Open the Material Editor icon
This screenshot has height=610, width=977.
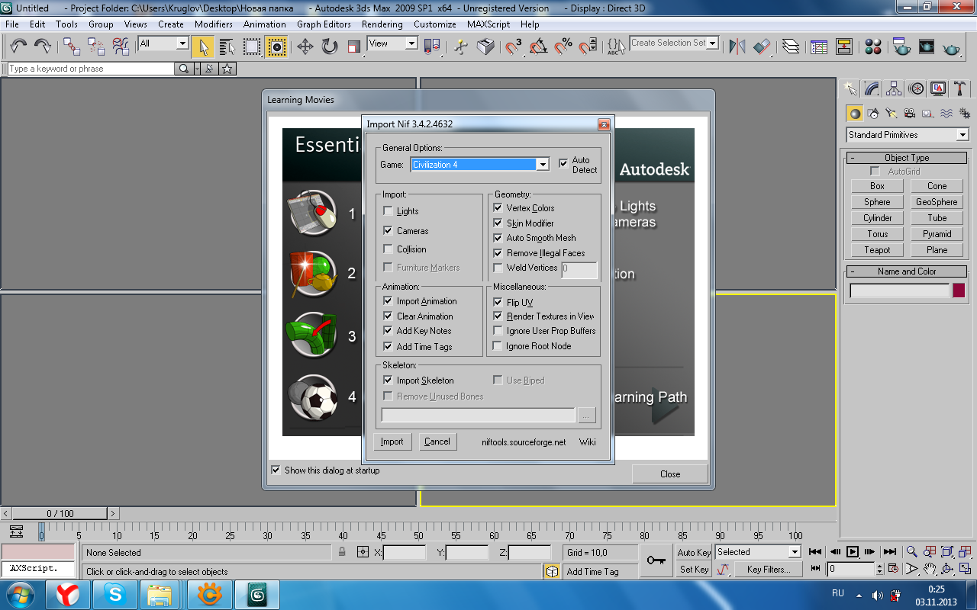point(874,47)
